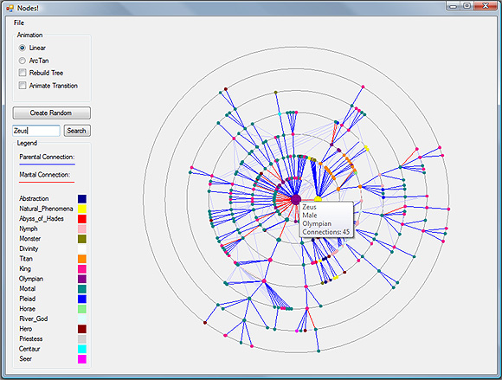
Task: Click the Centaur cyan color swatch
Action: [82, 349]
